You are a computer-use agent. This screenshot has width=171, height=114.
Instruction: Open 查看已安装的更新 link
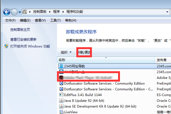tap(23, 40)
